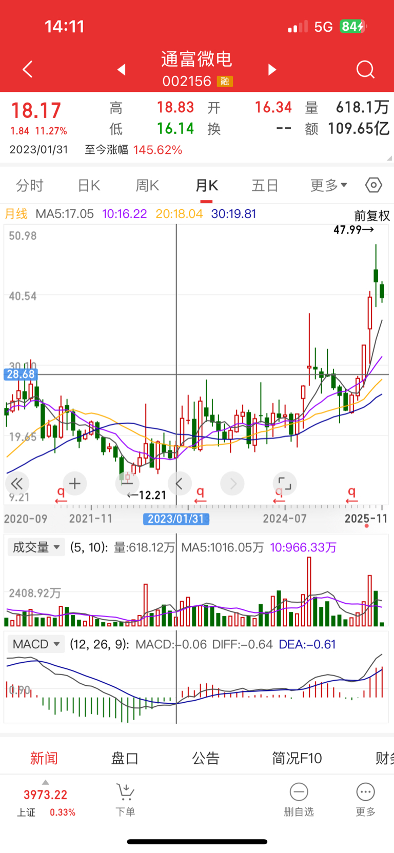Open MACD indicator dropdown

coord(36,644)
